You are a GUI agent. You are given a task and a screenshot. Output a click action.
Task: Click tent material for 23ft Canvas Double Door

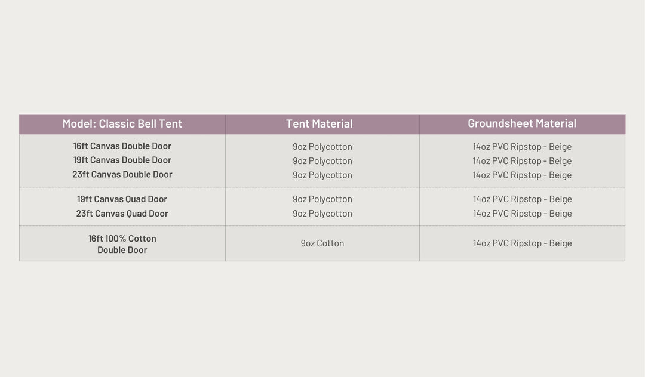tap(322, 175)
